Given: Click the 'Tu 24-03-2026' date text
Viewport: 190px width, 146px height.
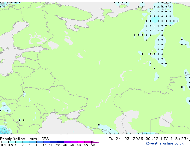Looking at the screenshot, I should [126, 139].
